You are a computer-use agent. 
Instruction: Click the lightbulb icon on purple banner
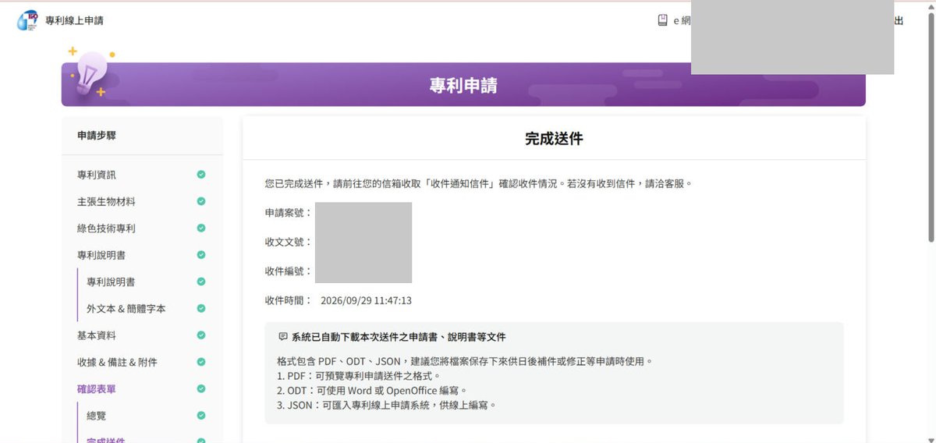coord(91,72)
